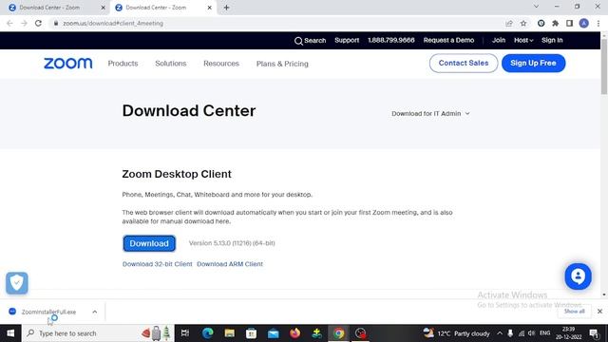Open the Search magnifier in top bar
Image resolution: width=608 pixels, height=342 pixels.
[x=298, y=41]
